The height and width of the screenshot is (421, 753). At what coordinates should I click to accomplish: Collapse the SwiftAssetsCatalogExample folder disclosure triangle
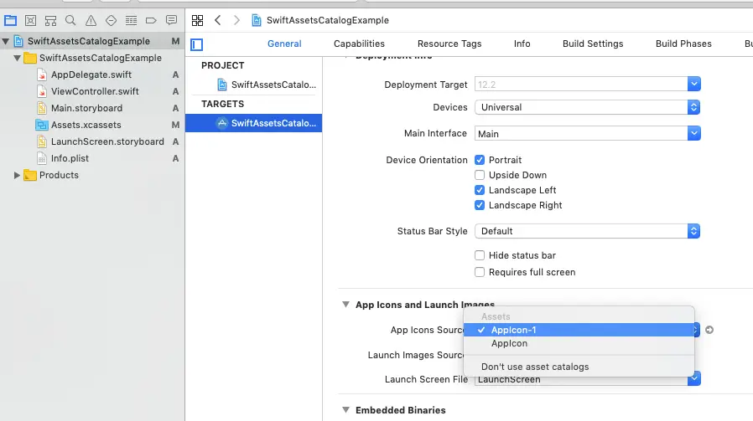(18, 58)
